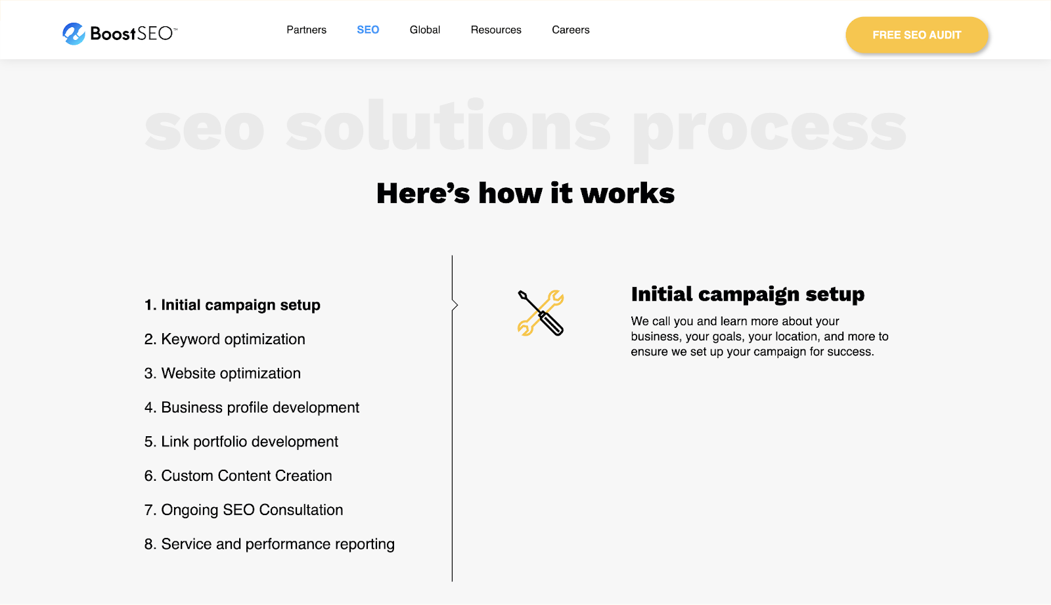
Task: Select step 6 Custom Content Creation
Action: coord(237,476)
